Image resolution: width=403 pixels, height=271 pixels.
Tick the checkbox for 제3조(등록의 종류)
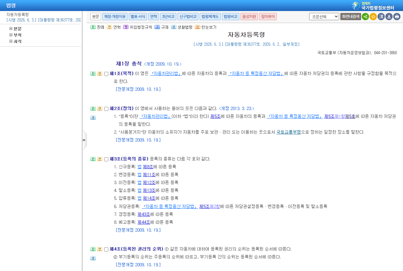pos(106,159)
